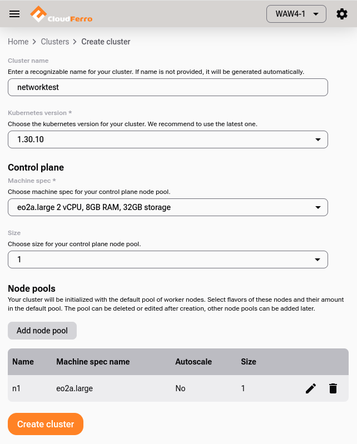
Task: Click the Autoscale column header
Action: pyautogui.click(x=194, y=362)
